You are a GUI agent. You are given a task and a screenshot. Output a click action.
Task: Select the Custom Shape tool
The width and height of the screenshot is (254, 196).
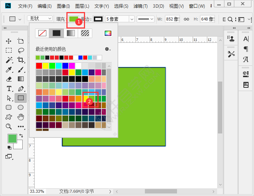[x=9, y=117]
